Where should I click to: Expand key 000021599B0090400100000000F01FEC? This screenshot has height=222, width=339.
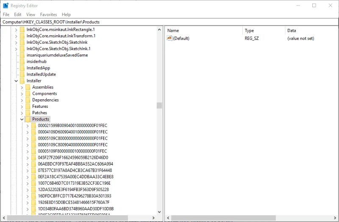[28, 126]
